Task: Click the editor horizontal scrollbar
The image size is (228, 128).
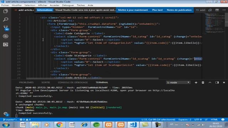Action: [92, 79]
